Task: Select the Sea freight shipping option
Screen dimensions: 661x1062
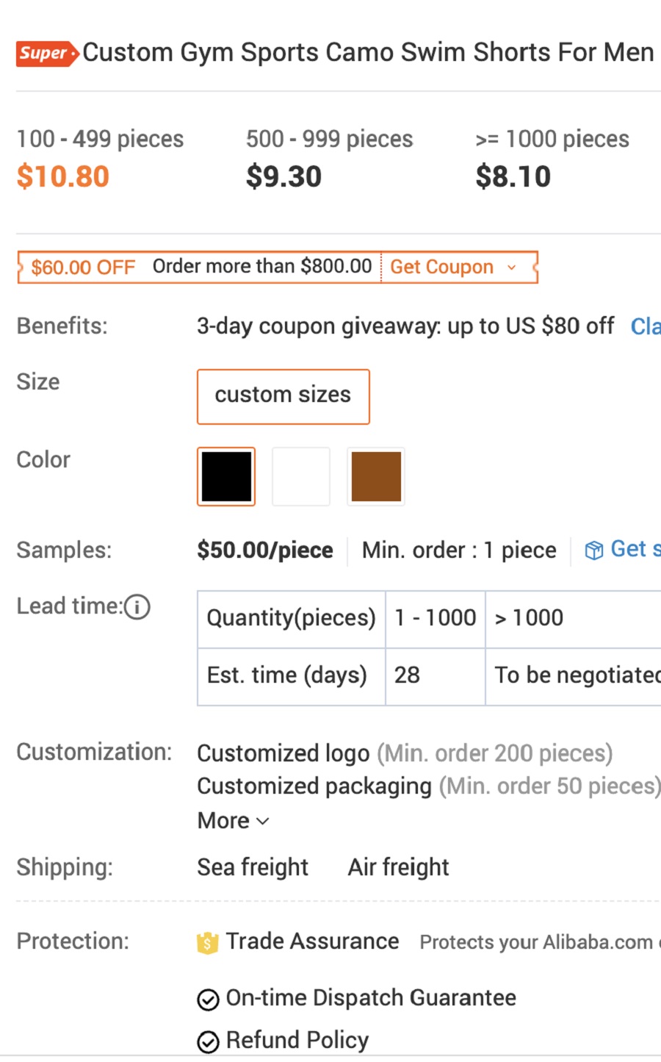Action: coord(253,867)
